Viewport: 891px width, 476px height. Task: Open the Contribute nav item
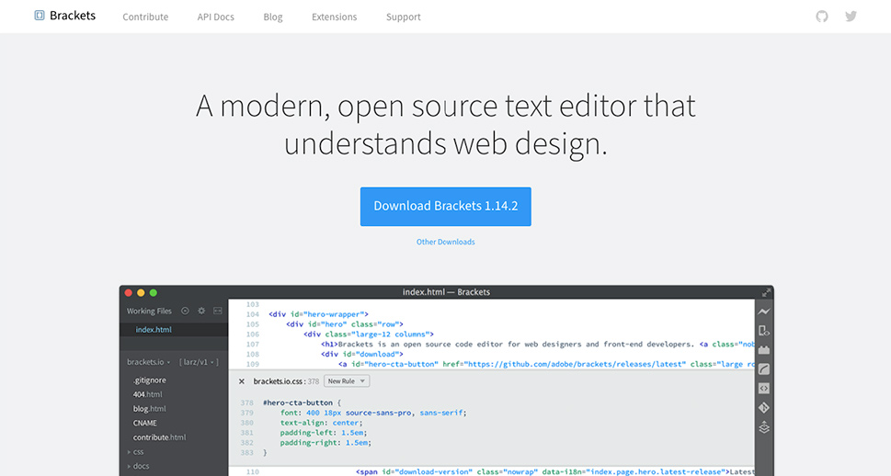[145, 17]
